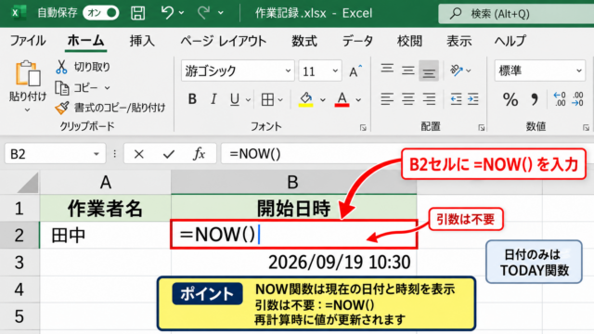Open the Name Box dropdown arrow
Screen dimensions: 594x334
pyautogui.click(x=97, y=154)
